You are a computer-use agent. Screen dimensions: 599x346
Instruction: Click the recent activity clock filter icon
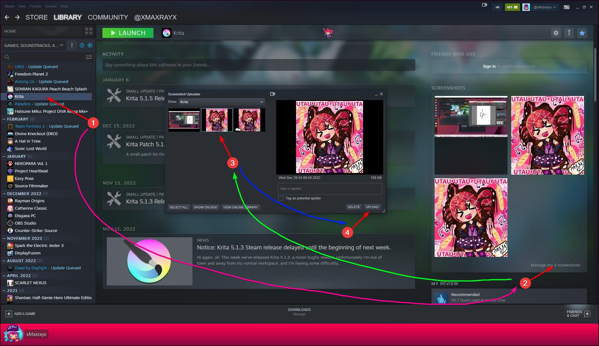pos(82,45)
